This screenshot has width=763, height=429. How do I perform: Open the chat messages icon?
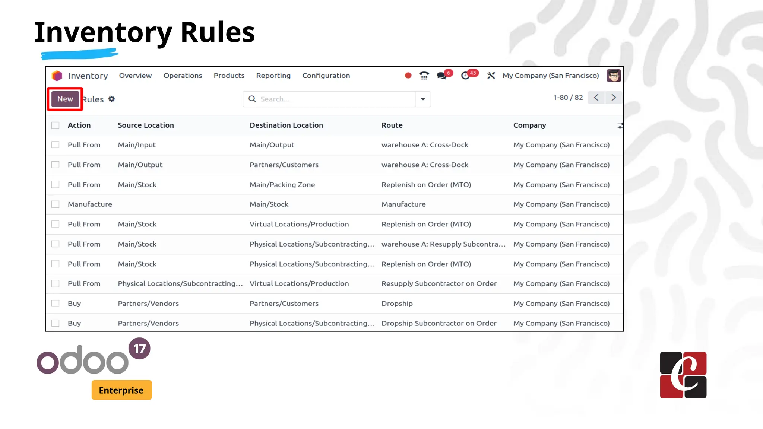[x=442, y=76]
